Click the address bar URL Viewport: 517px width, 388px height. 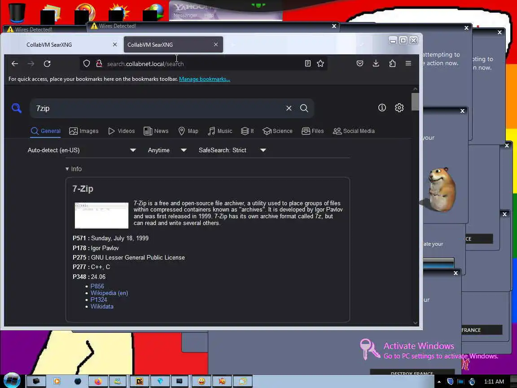coord(145,64)
